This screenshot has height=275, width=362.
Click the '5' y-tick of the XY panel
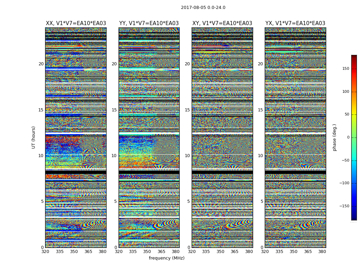(188, 201)
